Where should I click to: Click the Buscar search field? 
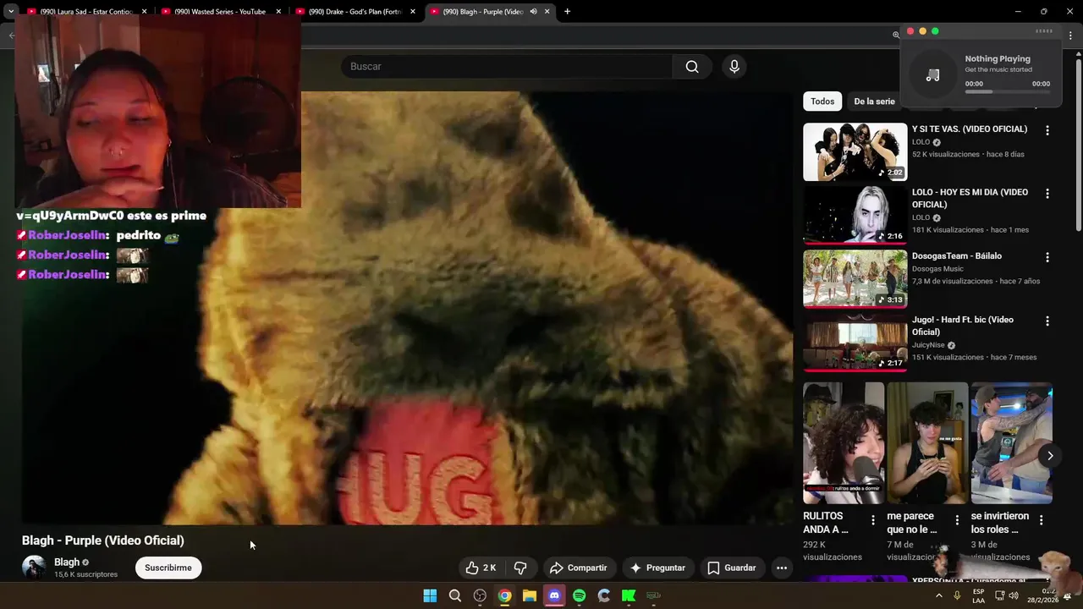pyautogui.click(x=507, y=67)
